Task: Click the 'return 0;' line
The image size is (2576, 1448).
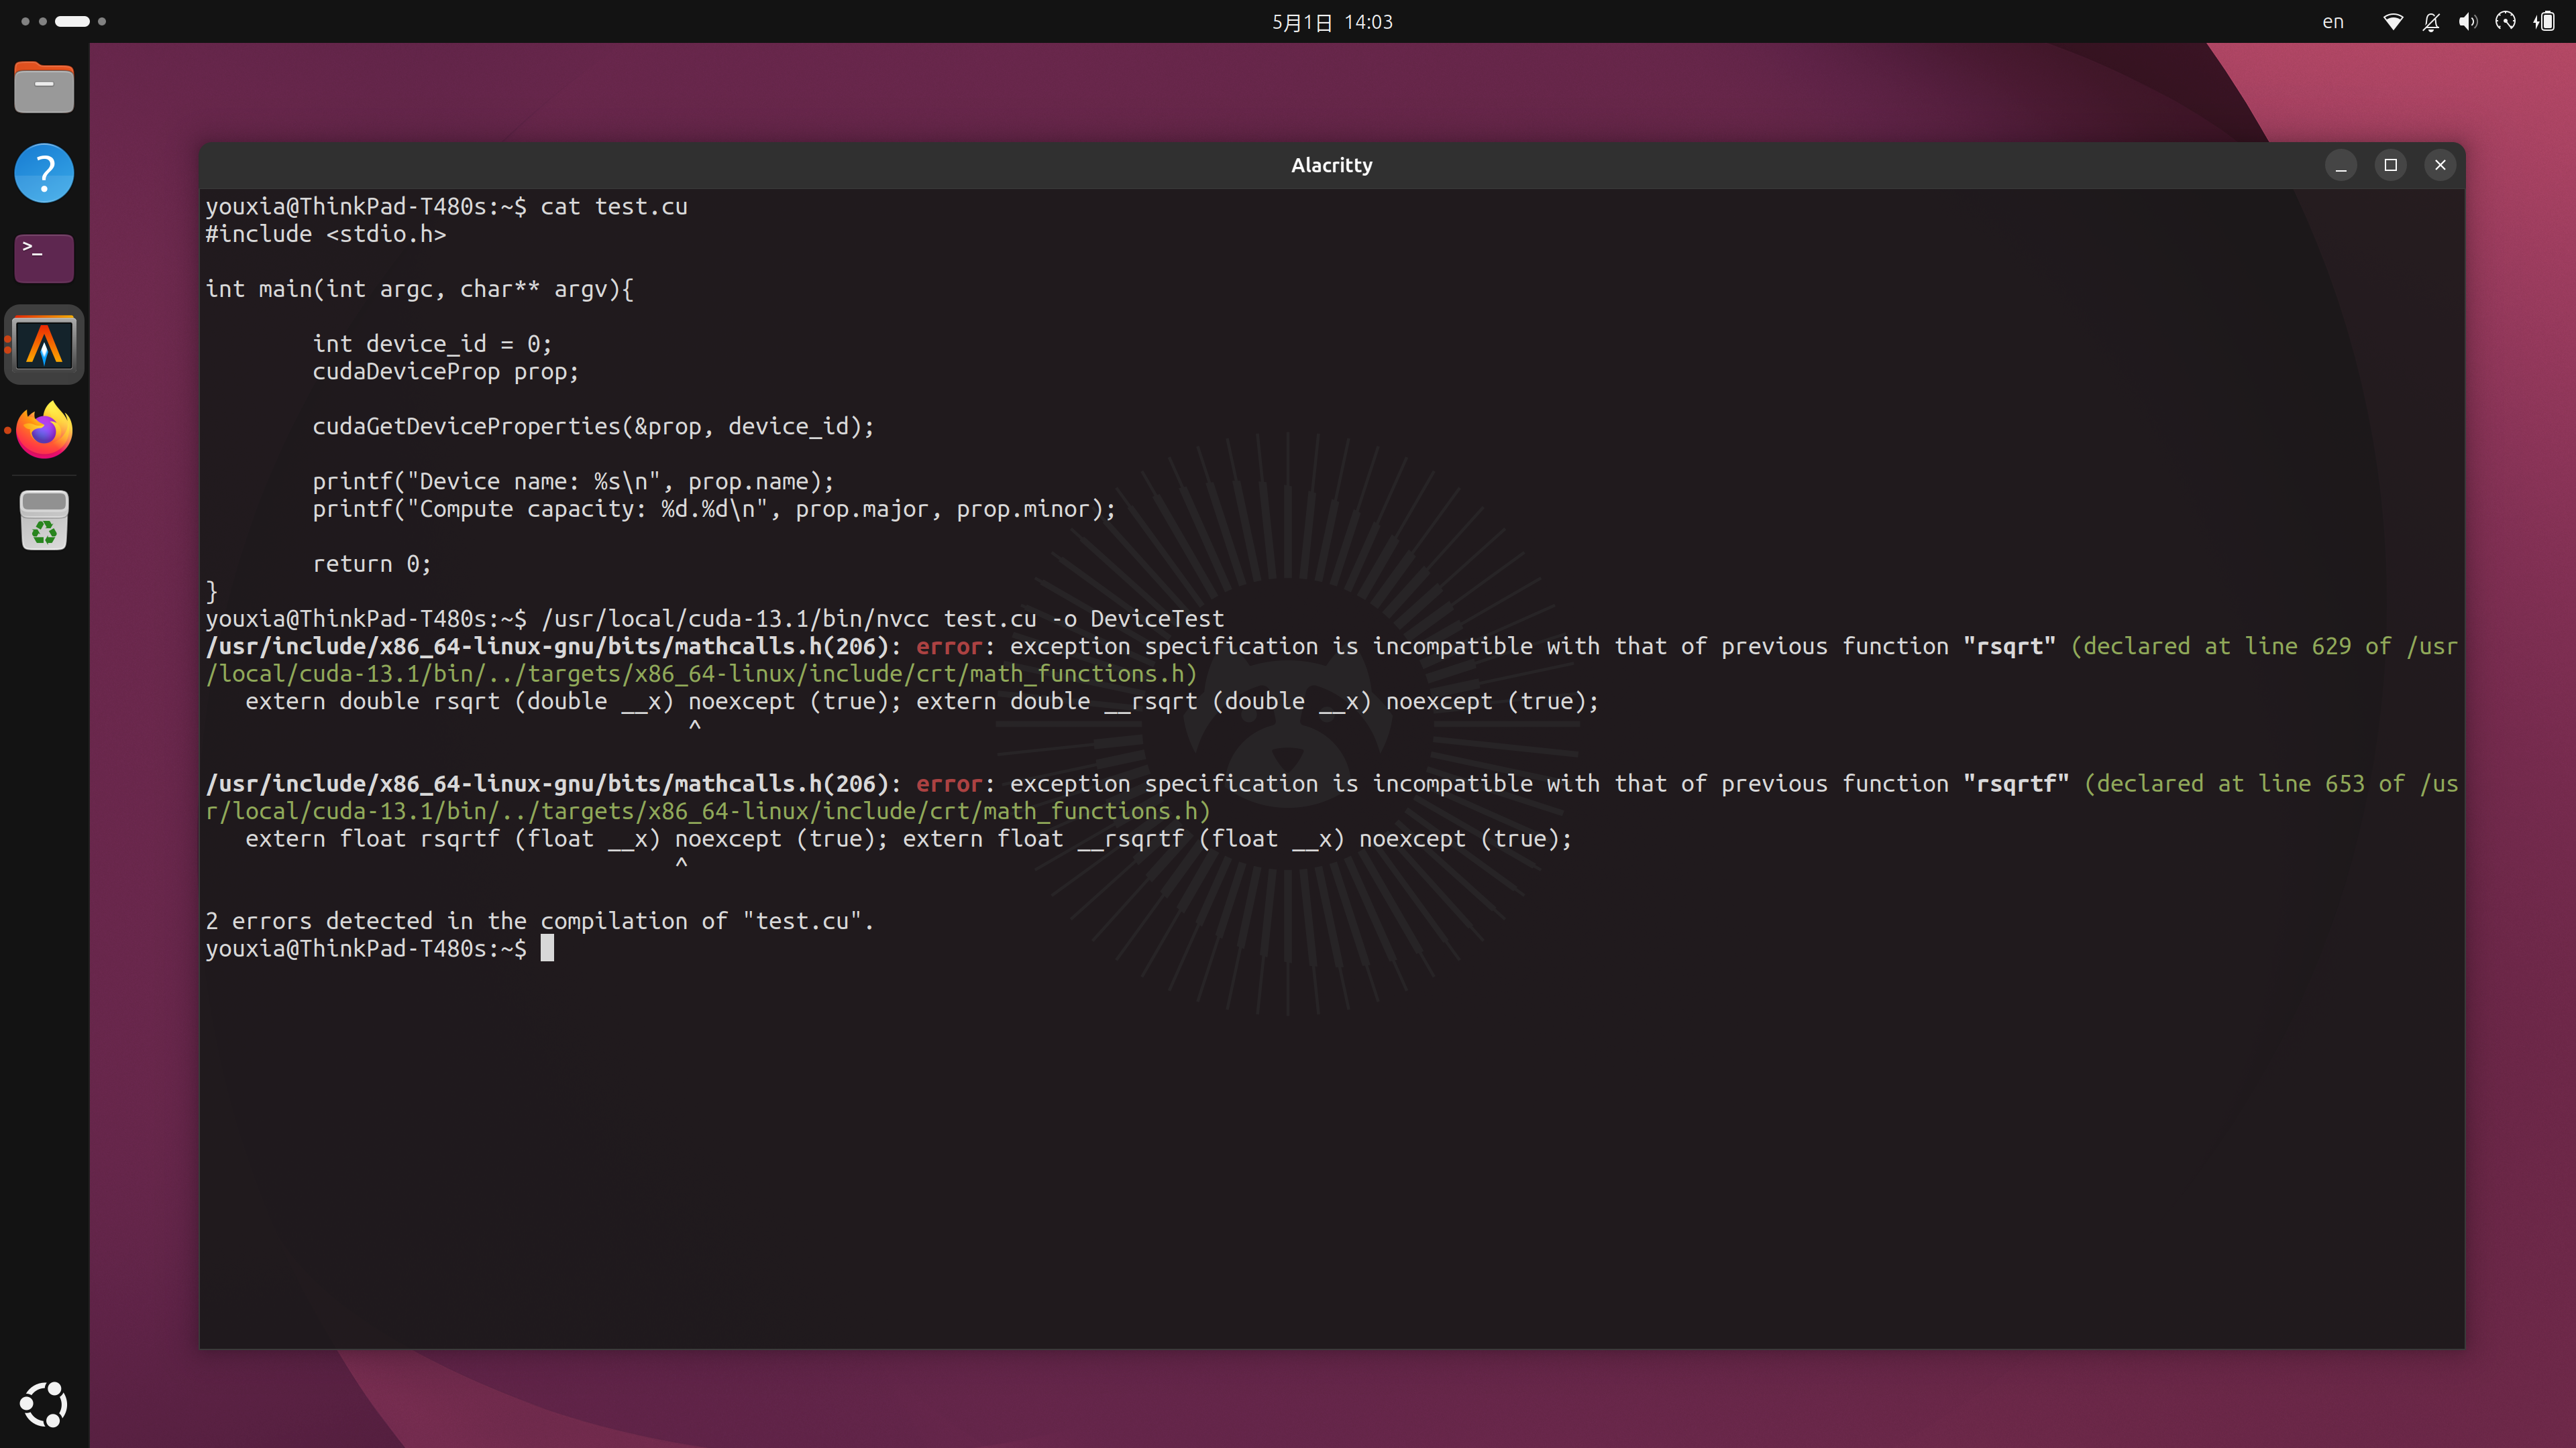Action: (x=371, y=564)
